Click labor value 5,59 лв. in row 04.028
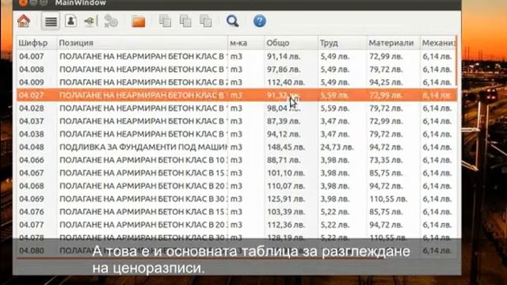 pyautogui.click(x=334, y=108)
